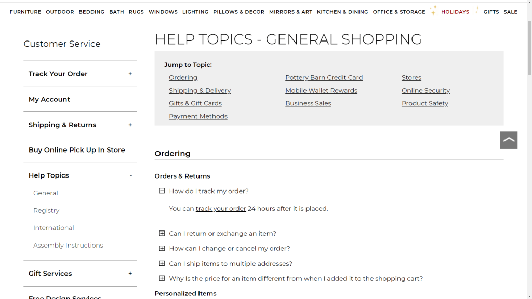Jump to Shipping & Delivery topic
Image resolution: width=532 pixels, height=299 pixels.
199,91
